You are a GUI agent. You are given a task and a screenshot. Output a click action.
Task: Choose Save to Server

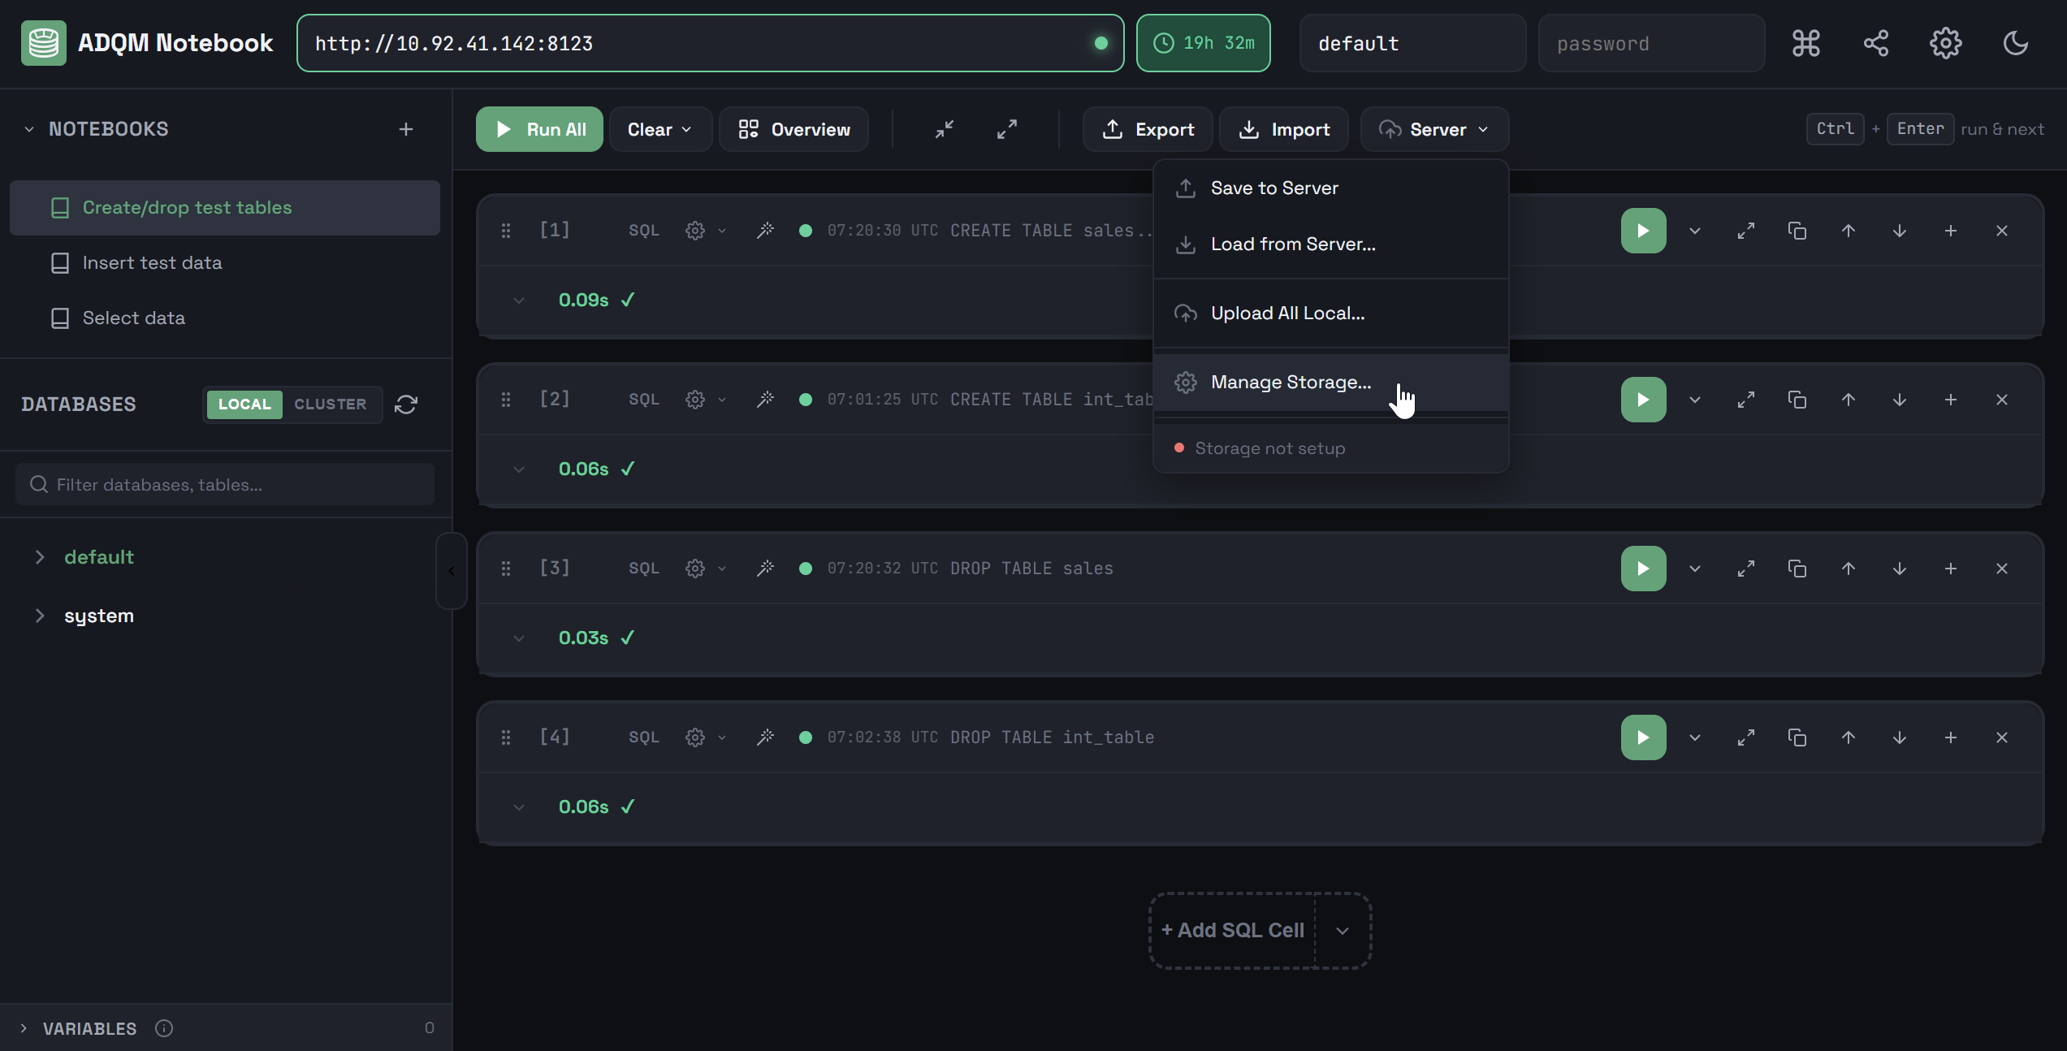[x=1330, y=188]
